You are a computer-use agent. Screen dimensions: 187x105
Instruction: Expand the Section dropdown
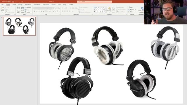tap(28, 12)
